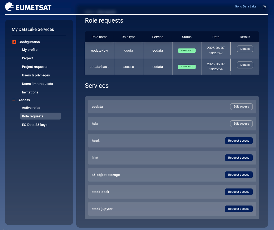Click APPROVED badge in eodata-basic row
Screen dimensions: 274x230
[x=187, y=67]
